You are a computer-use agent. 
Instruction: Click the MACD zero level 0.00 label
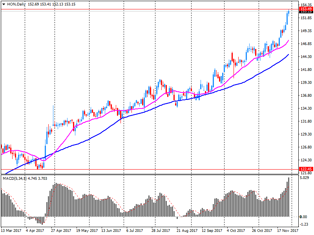[305, 217]
